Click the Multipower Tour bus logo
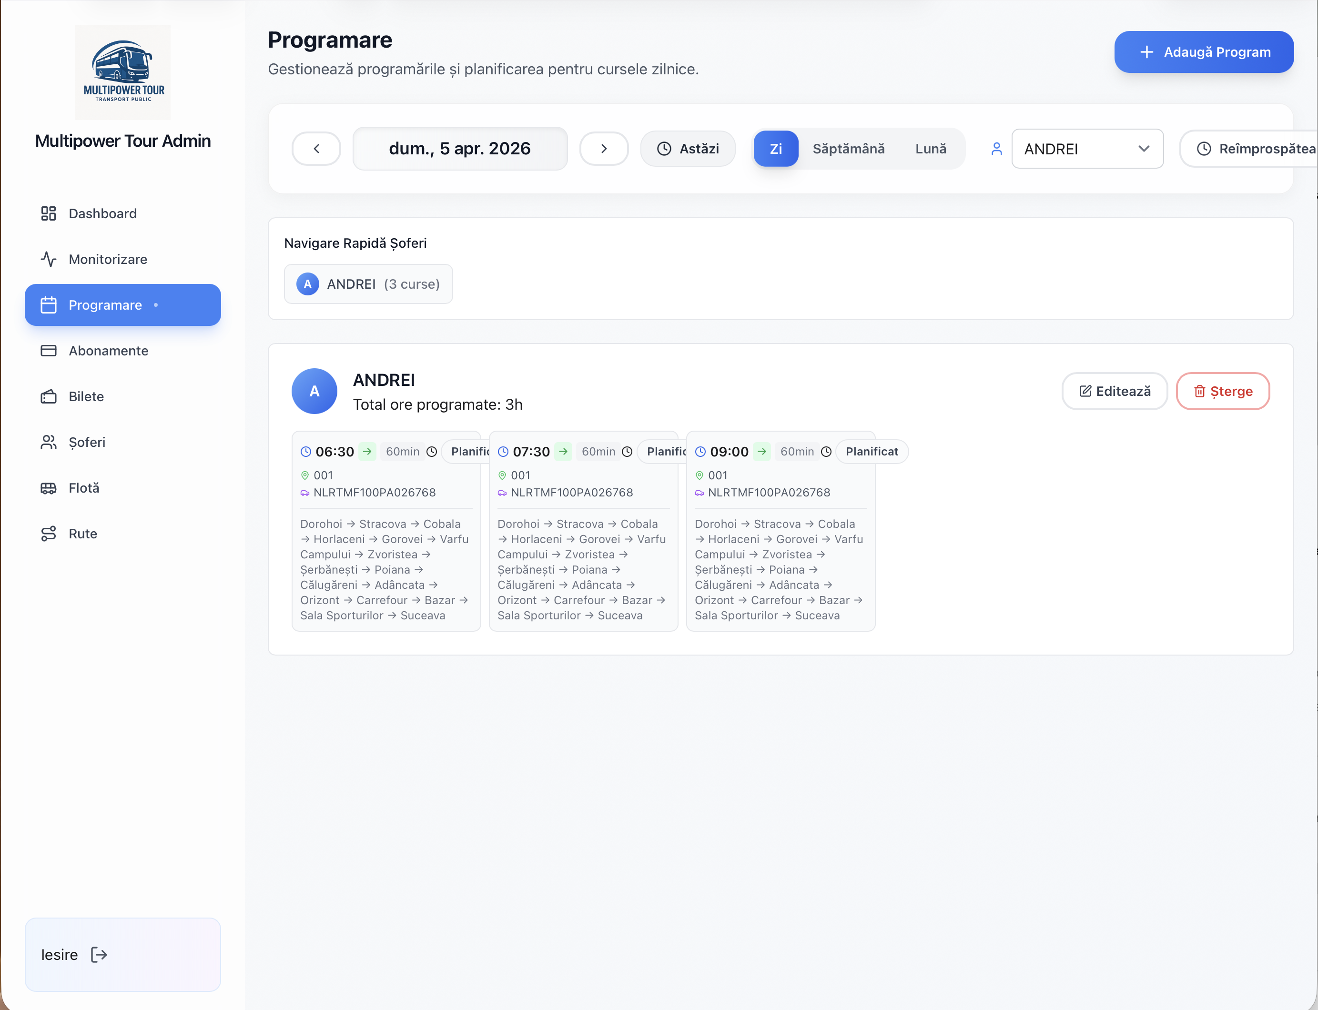This screenshot has width=1318, height=1010. [122, 72]
